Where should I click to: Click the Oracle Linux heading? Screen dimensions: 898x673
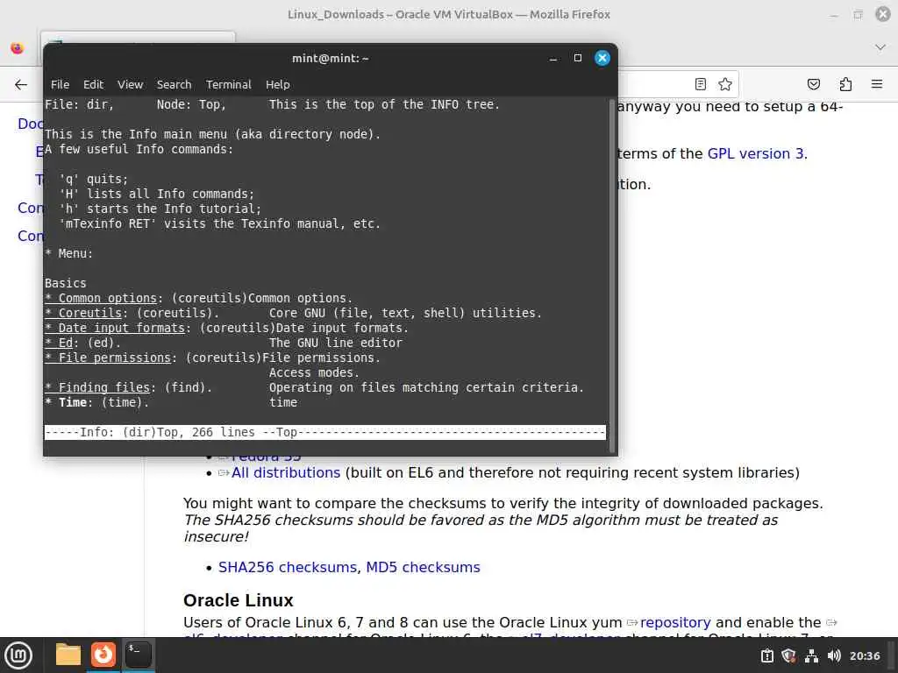click(x=239, y=599)
